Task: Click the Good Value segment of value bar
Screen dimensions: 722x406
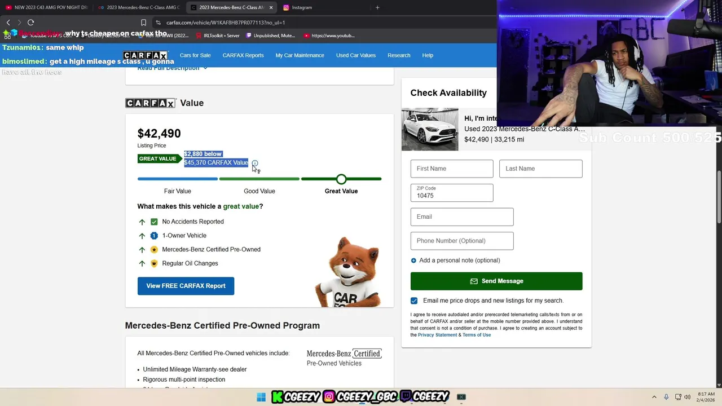Action: coord(259,179)
